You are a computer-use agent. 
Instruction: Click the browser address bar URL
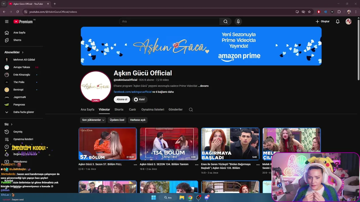[x=53, y=12]
